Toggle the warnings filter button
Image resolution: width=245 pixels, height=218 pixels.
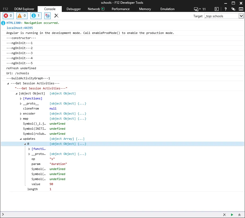(22, 16)
